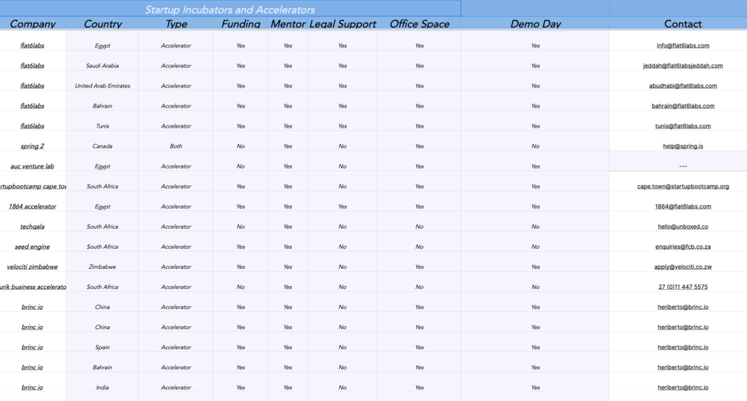Select the Country column header

[x=103, y=24]
